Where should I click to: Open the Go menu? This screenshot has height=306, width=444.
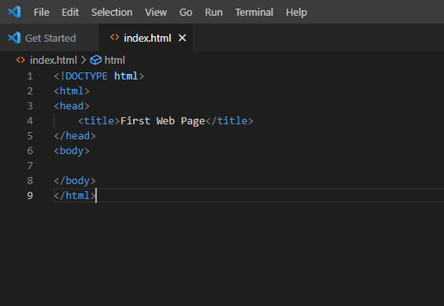pos(186,12)
